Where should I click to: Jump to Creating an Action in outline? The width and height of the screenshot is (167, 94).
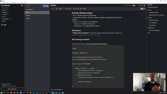(x=154, y=13)
